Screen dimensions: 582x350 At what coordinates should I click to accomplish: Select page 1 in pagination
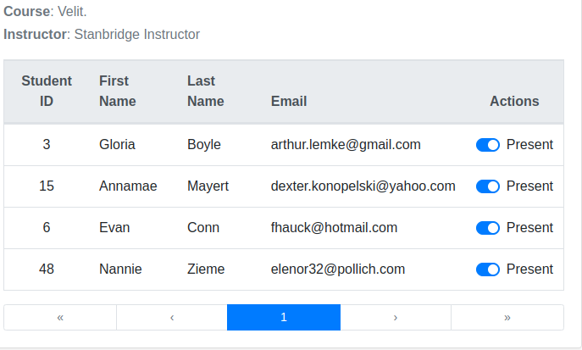point(284,317)
